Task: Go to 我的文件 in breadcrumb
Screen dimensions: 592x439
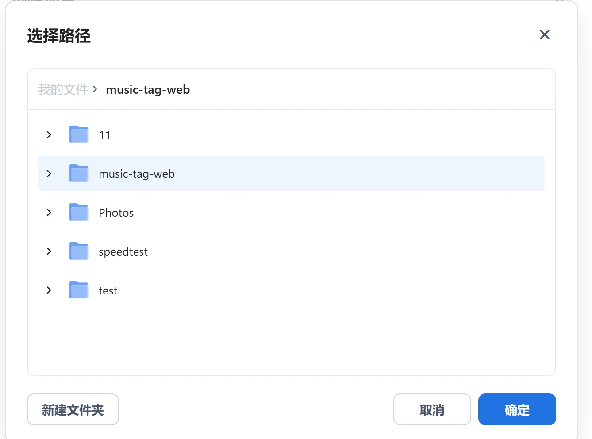Action: tap(63, 89)
